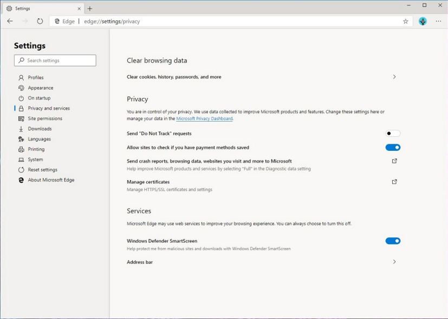Screen dimensions: 448x319
Task: Click the Clear cookies, history, passwords label
Action: click(x=174, y=77)
